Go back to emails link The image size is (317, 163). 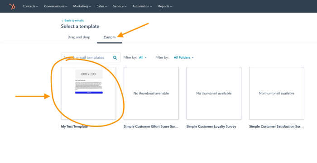(x=72, y=21)
